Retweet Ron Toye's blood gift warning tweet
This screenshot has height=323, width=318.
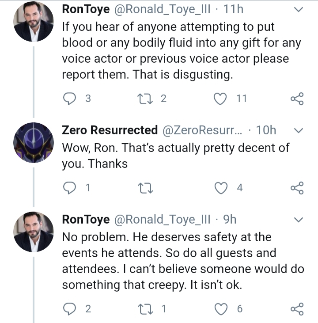coord(145,99)
